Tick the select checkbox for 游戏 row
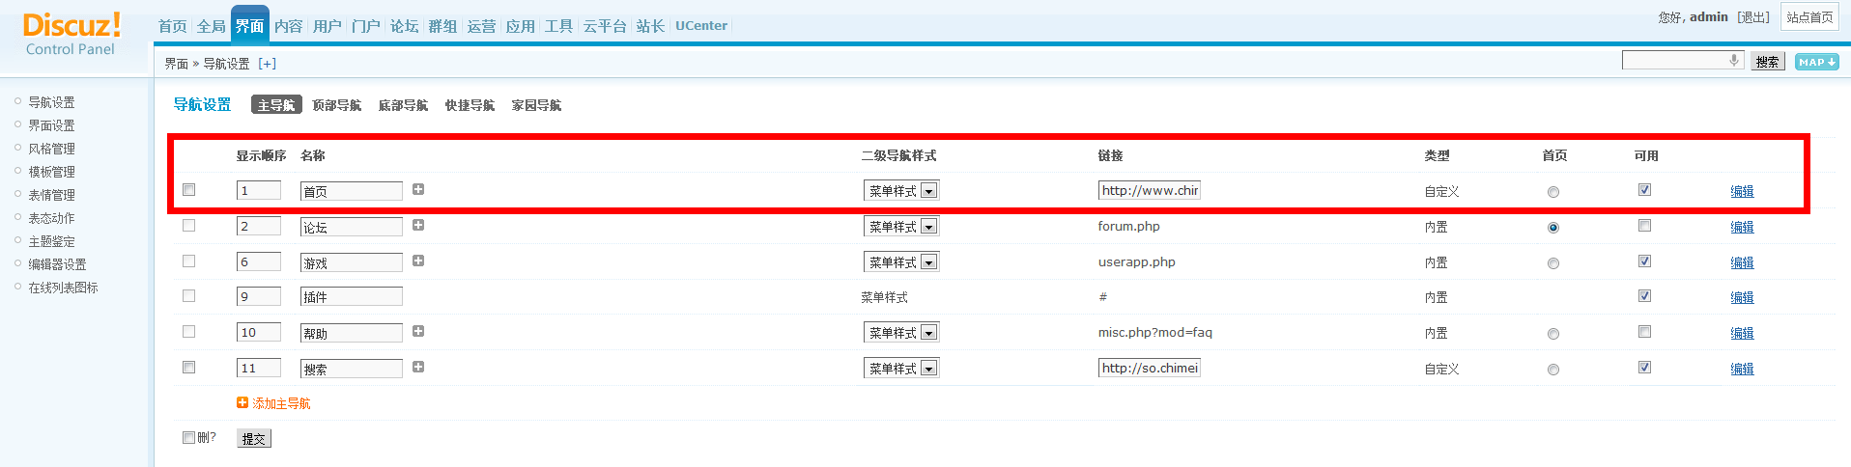The image size is (1851, 467). pyautogui.click(x=189, y=261)
